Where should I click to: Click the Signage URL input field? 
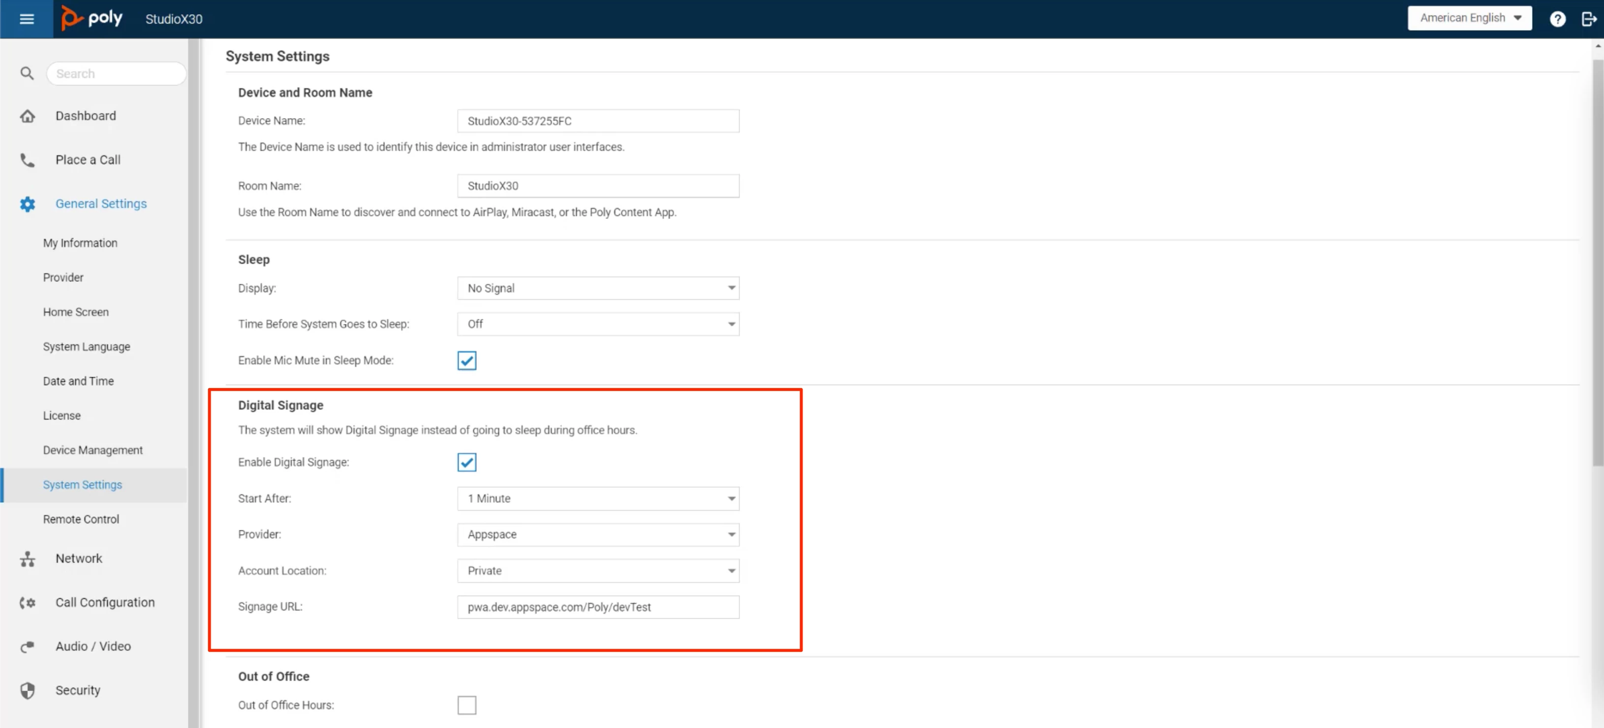coord(598,607)
